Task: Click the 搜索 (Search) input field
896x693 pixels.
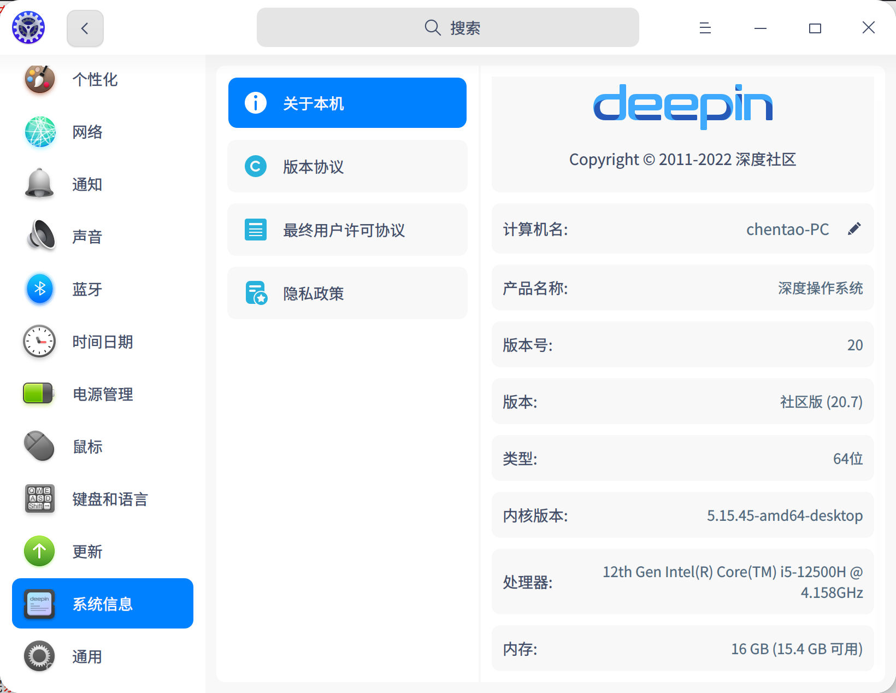Action: point(447,27)
